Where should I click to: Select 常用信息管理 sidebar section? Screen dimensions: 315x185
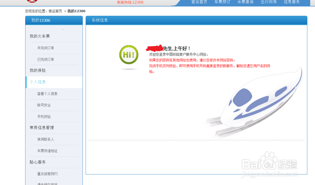tap(42, 128)
